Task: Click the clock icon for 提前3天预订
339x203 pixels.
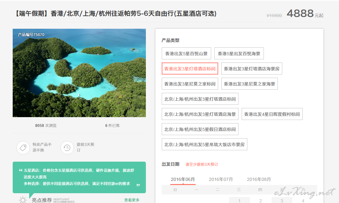Action: click(x=67, y=148)
